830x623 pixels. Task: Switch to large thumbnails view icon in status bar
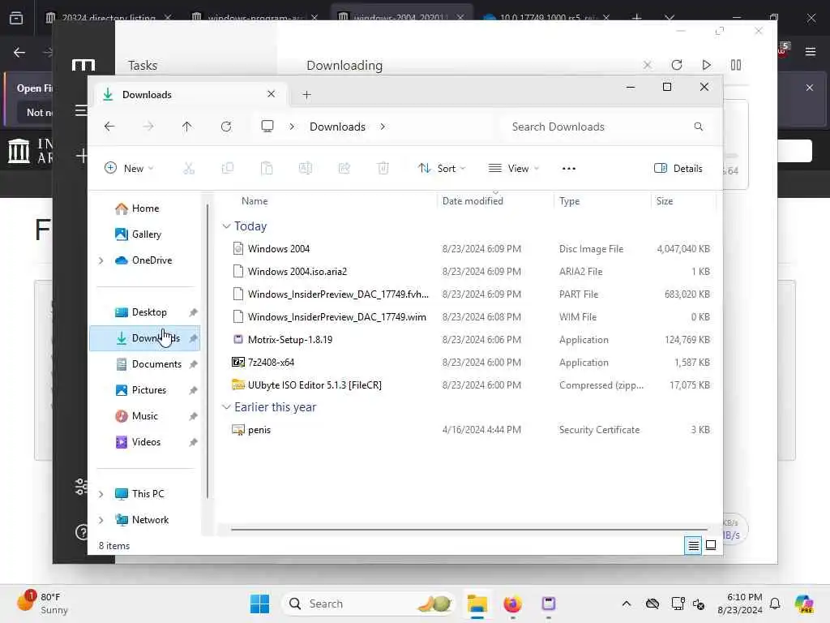711,545
